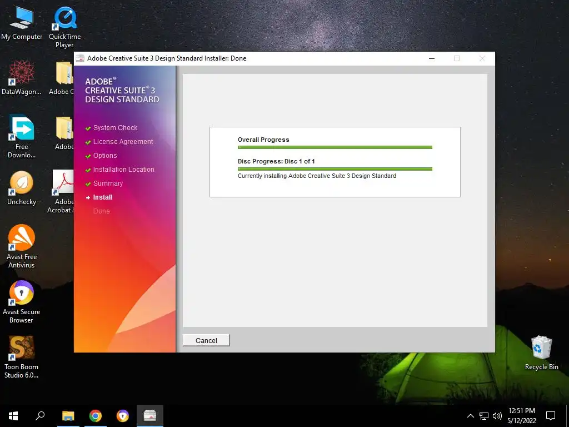Screen dimensions: 569x427
Task: Click the installer title bar icon
Action: [x=80, y=58]
